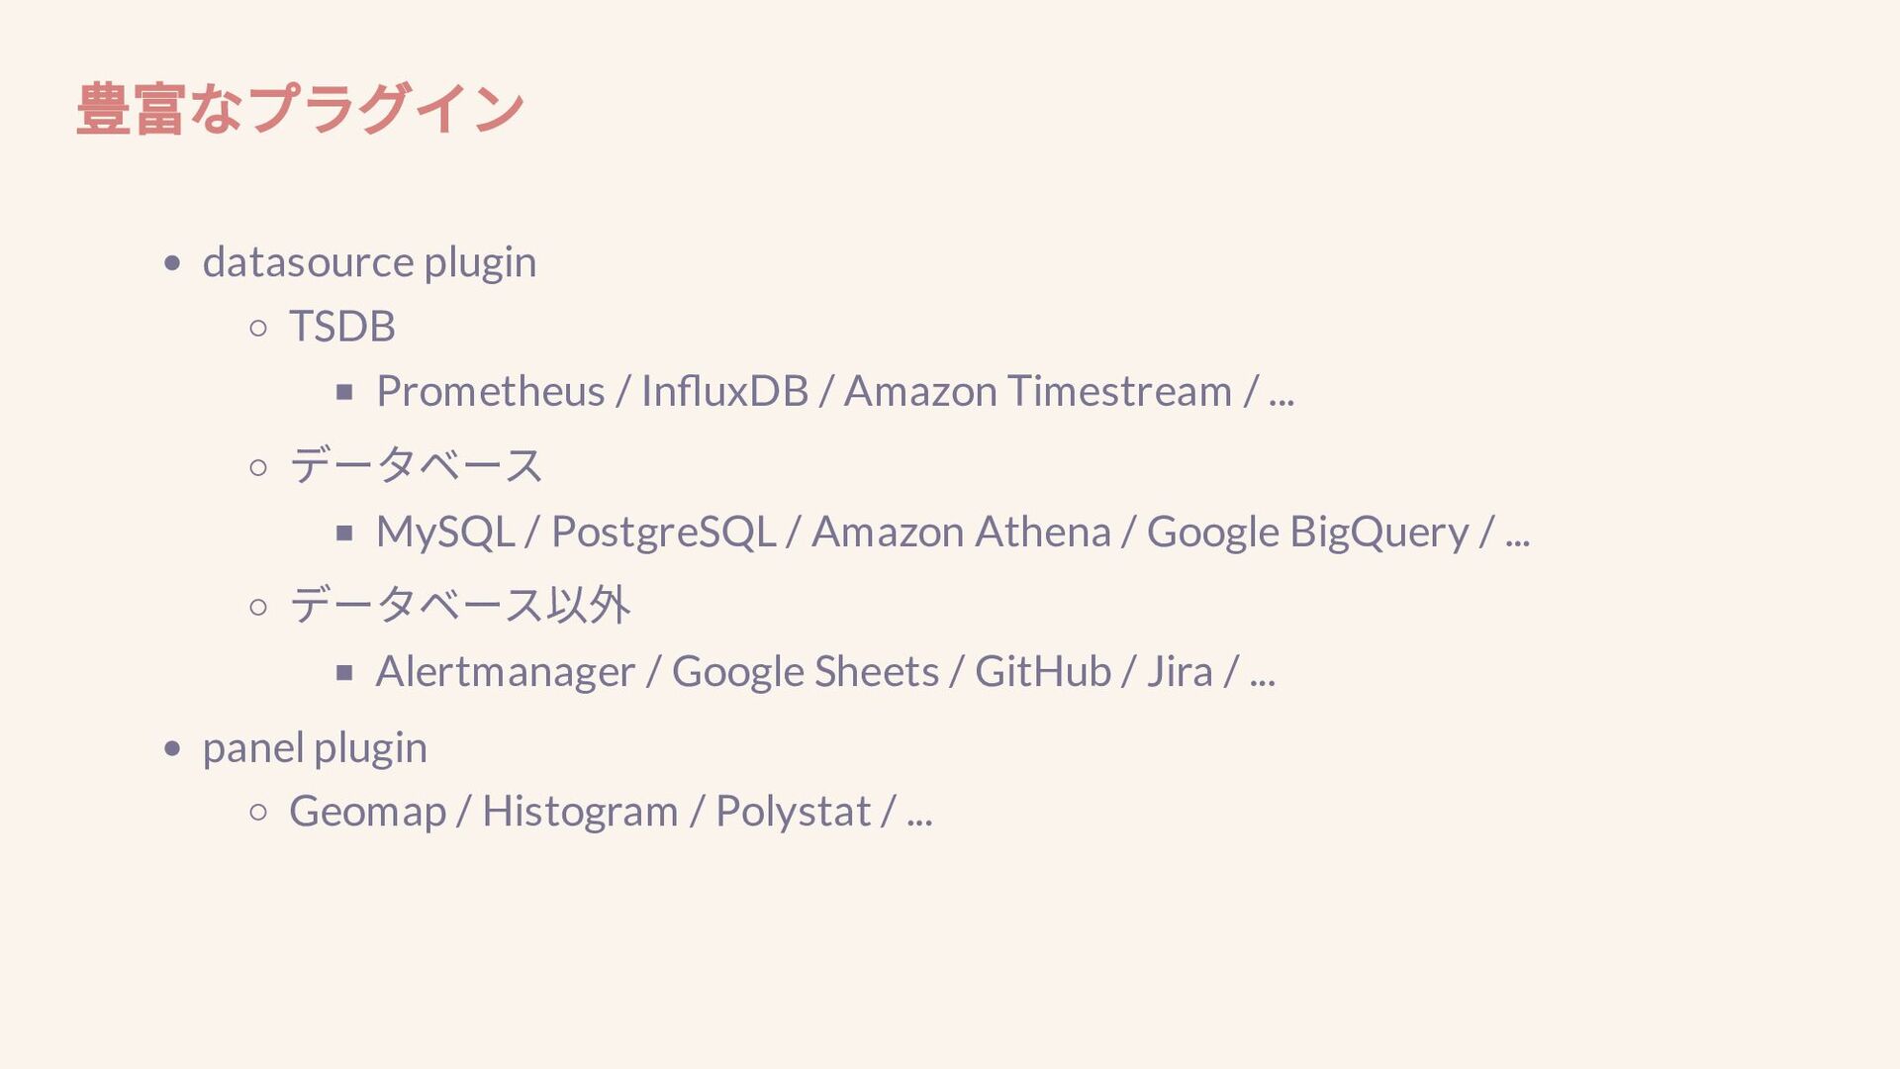The width and height of the screenshot is (1900, 1069).
Task: Click Google Sheets text
Action: point(806,672)
